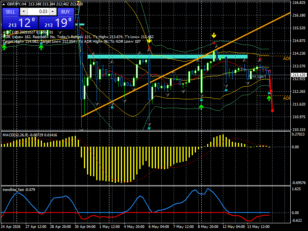Select the cyan horizontal resistance zone rectangle
Viewport: 308px width, 231px height.
pos(167,57)
